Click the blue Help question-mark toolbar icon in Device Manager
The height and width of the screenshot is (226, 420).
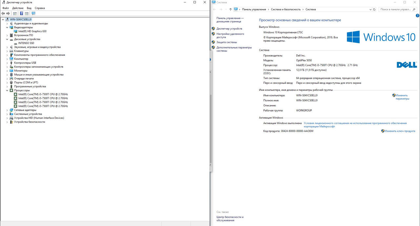click(x=22, y=13)
